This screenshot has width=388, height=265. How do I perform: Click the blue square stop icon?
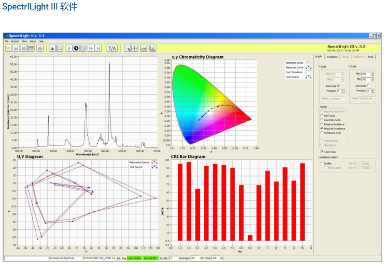point(98,48)
